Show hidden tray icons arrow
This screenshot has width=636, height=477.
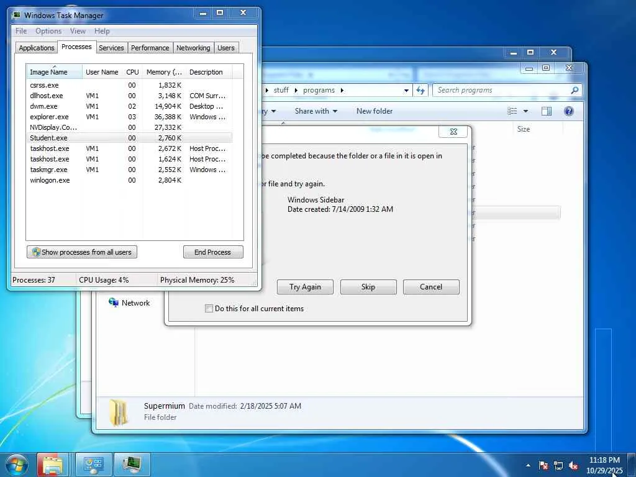(x=528, y=465)
